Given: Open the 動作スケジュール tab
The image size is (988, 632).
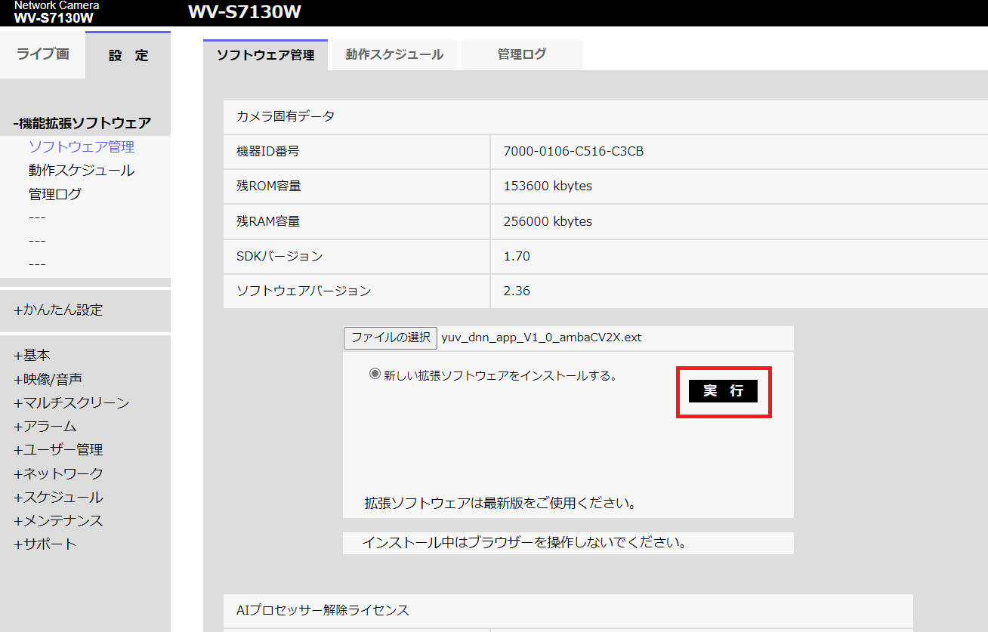Looking at the screenshot, I should point(394,54).
